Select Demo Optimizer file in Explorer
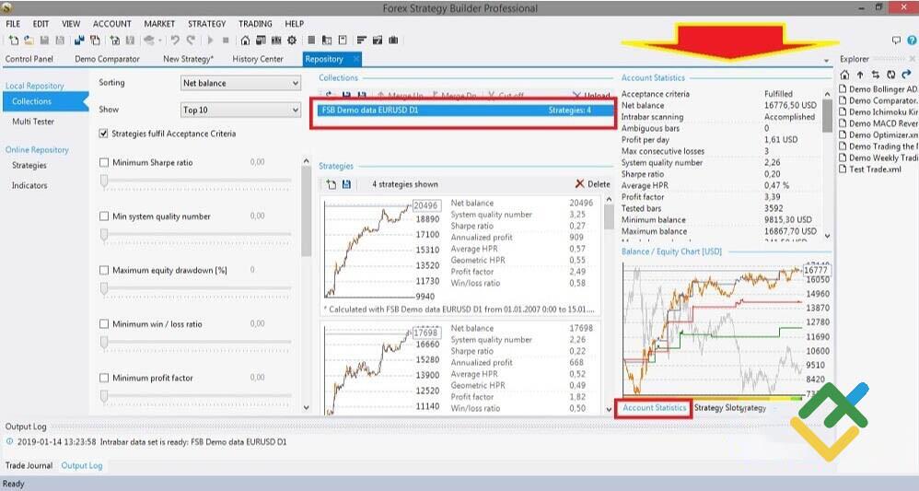This screenshot has height=491, width=919. pos(878,134)
